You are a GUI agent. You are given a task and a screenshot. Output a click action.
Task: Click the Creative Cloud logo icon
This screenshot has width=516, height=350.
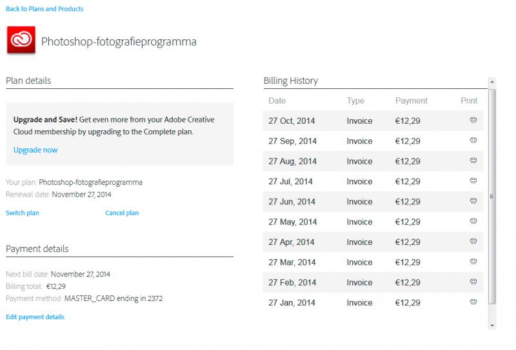[21, 40]
